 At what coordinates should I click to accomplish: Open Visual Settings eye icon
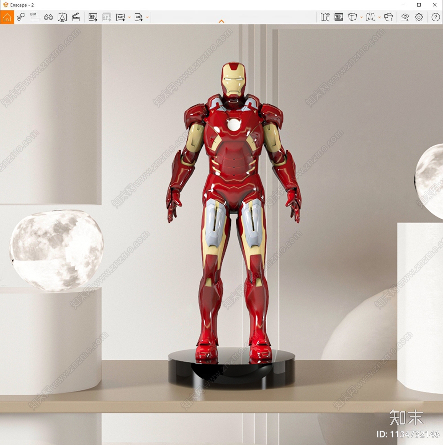tap(405, 17)
